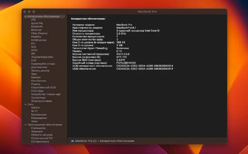The width and height of the screenshot is (248, 154).
Task: Open the Тома entry
Action: [34, 121]
